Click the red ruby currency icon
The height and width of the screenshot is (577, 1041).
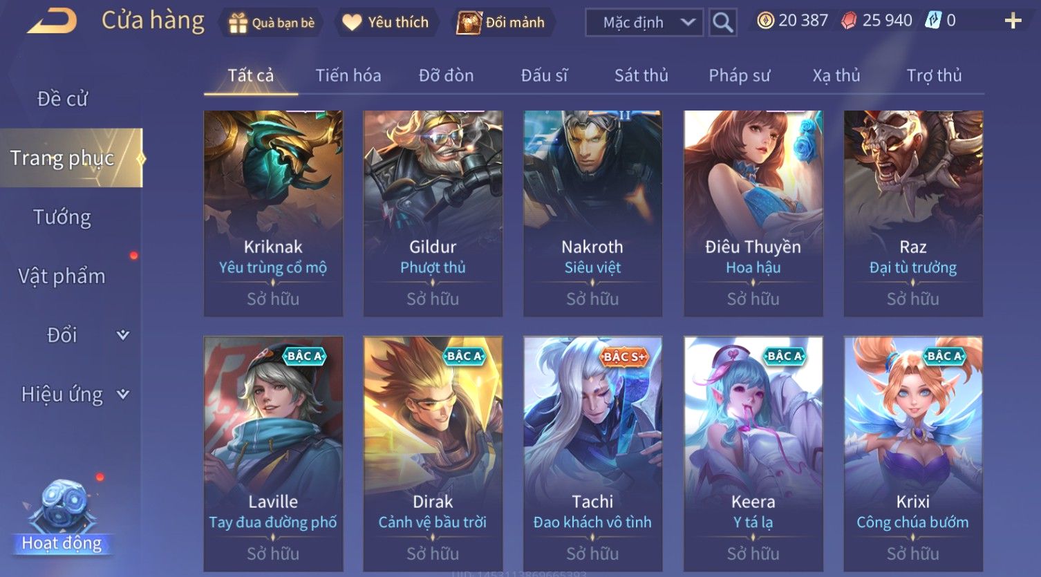coord(849,21)
